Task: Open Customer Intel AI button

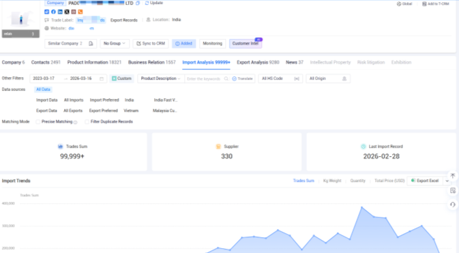Action: click(246, 44)
